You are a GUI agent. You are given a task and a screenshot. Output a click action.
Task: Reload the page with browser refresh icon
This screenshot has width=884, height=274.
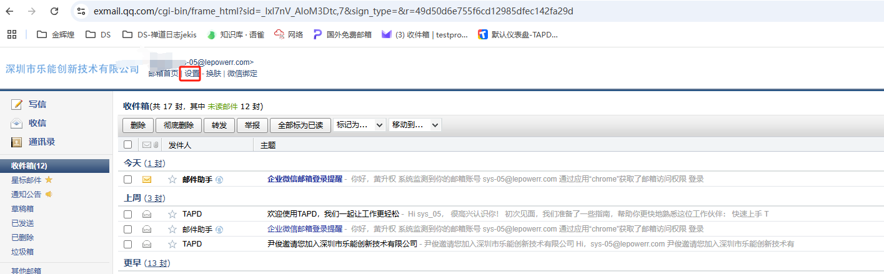(54, 11)
